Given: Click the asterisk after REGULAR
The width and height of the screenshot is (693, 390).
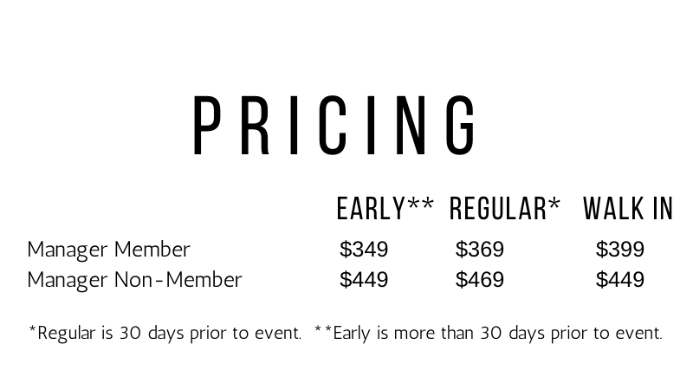Looking at the screenshot, I should tap(554, 205).
